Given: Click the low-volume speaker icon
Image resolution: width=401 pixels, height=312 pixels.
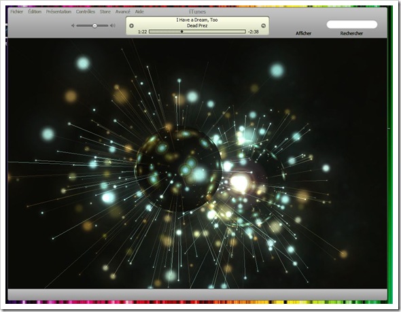Looking at the screenshot, I should pos(73,25).
